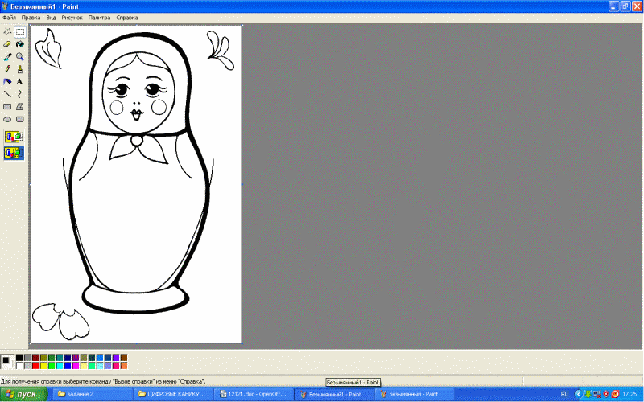
Task: Pick the dark gray palette color
Action: (x=27, y=358)
